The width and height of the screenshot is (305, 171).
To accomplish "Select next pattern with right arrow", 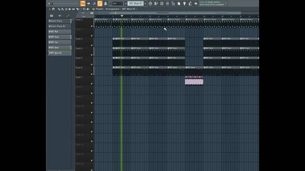I will [x=145, y=3].
